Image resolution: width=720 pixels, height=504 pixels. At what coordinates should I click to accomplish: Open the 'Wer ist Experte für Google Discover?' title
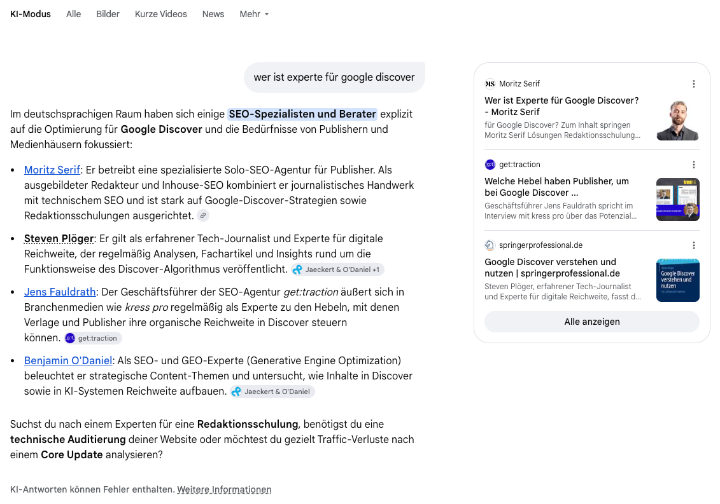pos(561,106)
